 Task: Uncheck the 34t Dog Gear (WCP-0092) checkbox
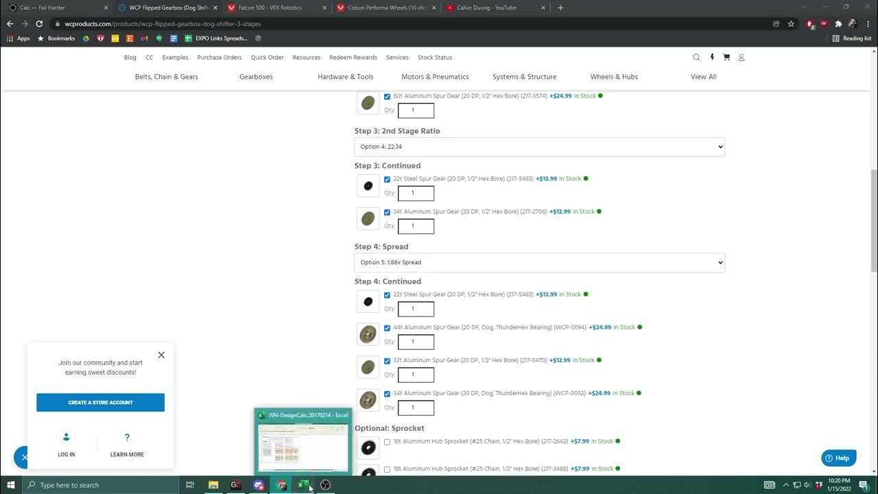coord(387,394)
